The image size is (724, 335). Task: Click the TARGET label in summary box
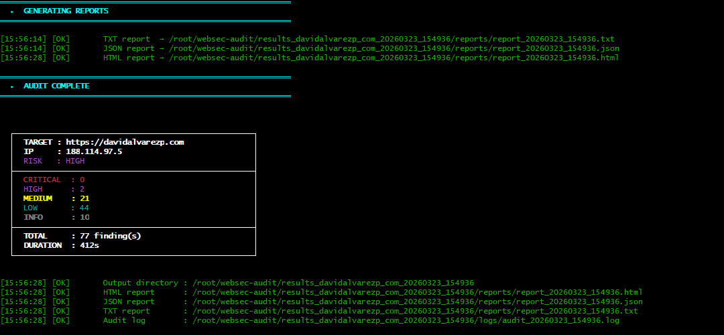[x=38, y=142]
